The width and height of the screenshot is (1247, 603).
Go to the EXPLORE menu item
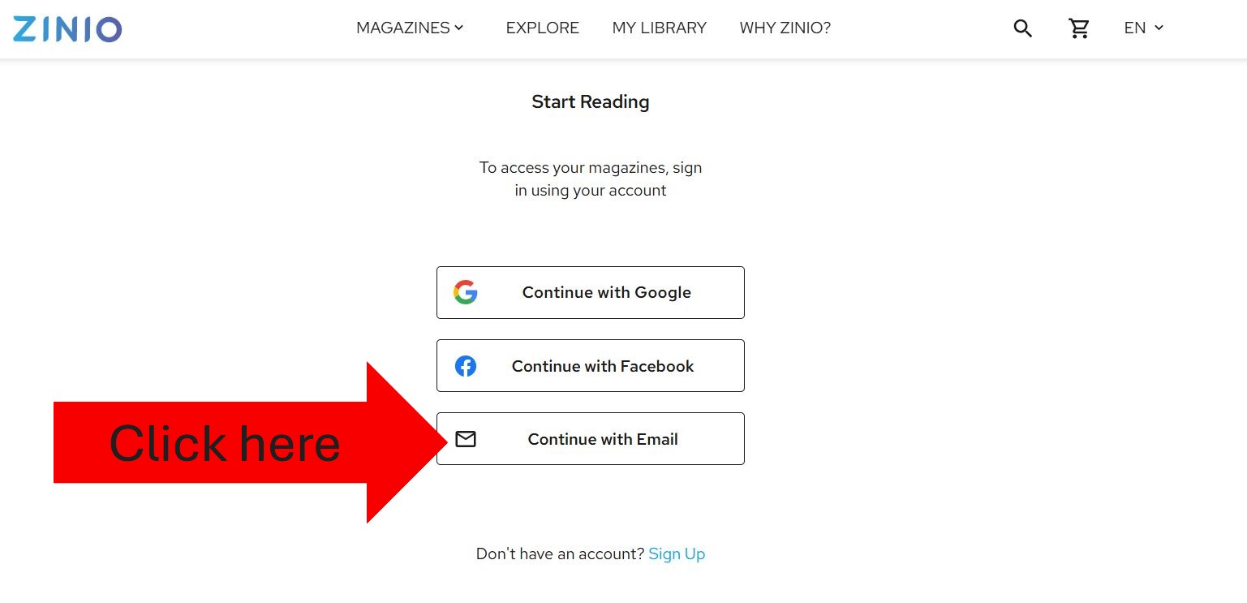pos(542,28)
